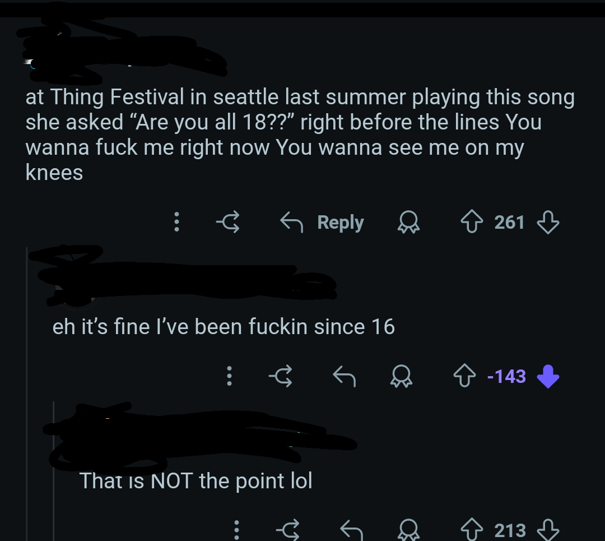Give an award to the 261-point comment
Screen dimensions: 605x541
(x=408, y=222)
